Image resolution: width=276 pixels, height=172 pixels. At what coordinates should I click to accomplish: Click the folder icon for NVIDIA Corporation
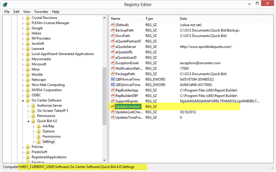[28, 90]
